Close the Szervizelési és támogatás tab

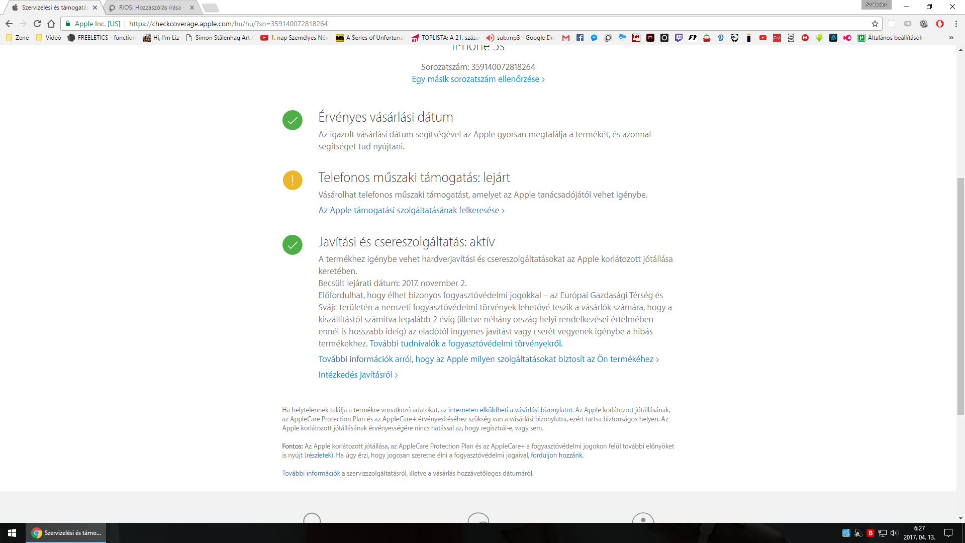95,8
